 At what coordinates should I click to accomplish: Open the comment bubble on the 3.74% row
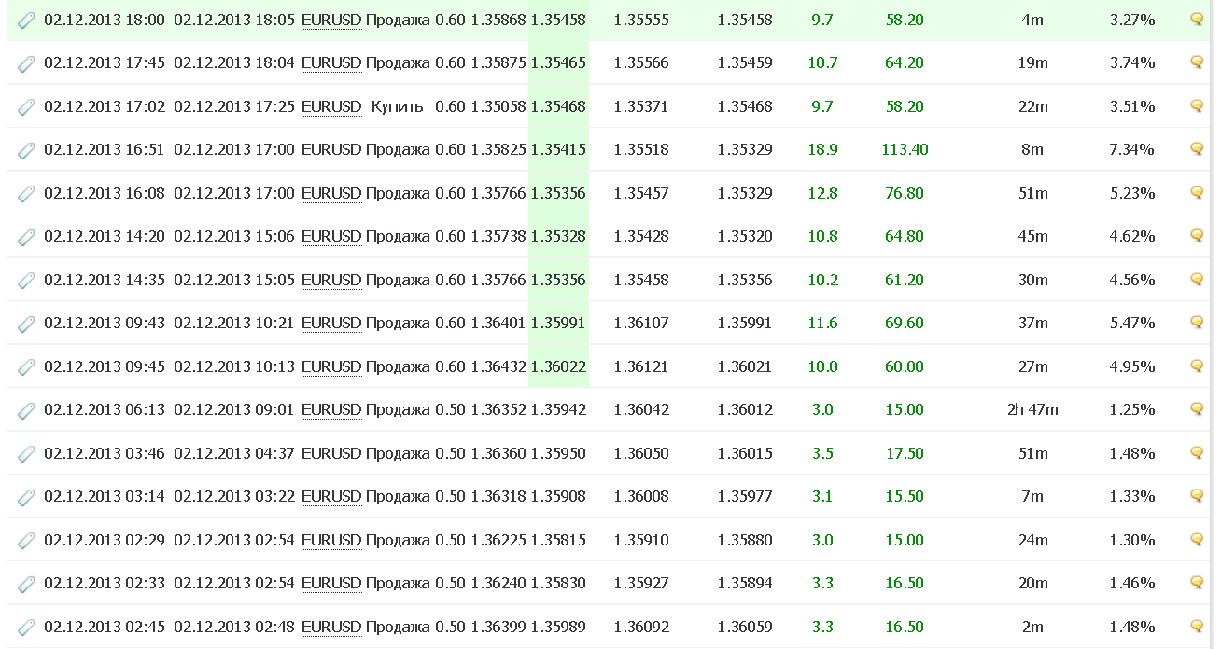1197,62
